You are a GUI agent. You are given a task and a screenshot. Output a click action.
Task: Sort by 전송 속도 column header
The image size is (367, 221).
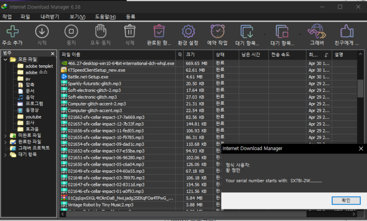point(287,55)
